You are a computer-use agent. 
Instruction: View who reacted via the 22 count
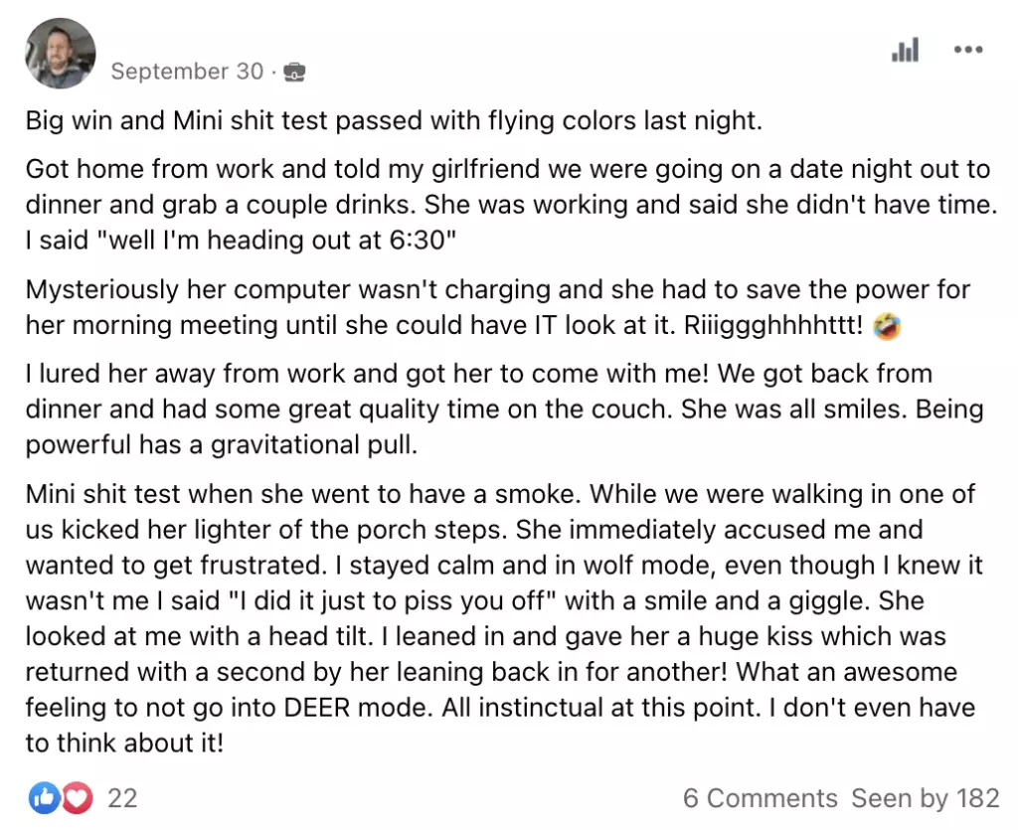coord(122,798)
